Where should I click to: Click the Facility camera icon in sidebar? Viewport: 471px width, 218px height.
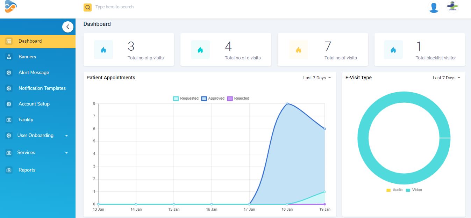tap(9, 120)
